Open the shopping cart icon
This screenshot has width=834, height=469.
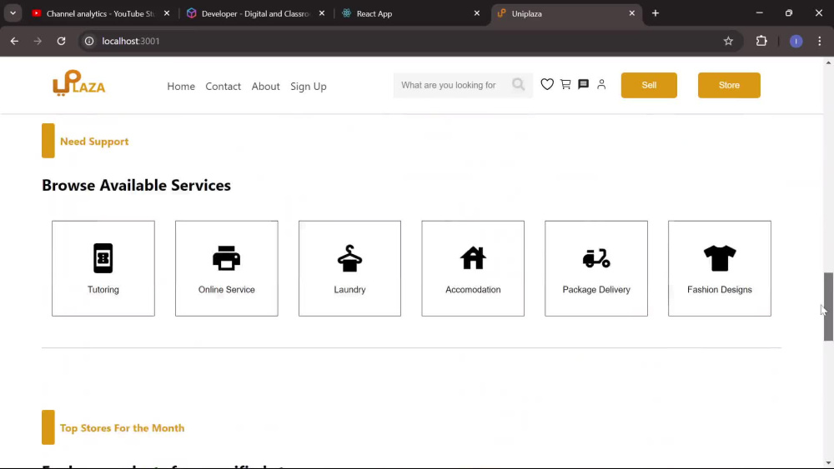pos(565,84)
